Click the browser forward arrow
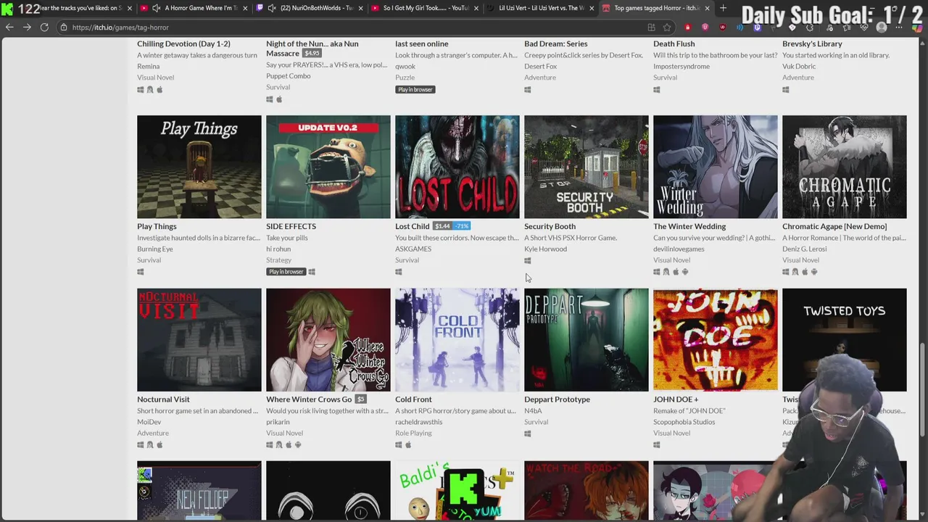This screenshot has width=928, height=522. coord(27,27)
